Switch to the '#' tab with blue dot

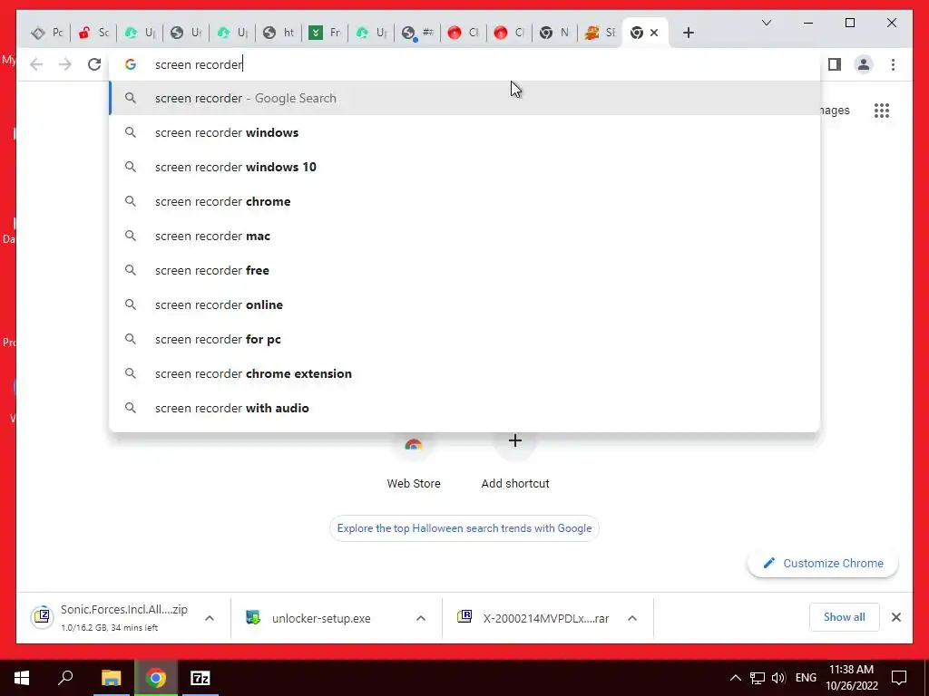[x=417, y=34]
